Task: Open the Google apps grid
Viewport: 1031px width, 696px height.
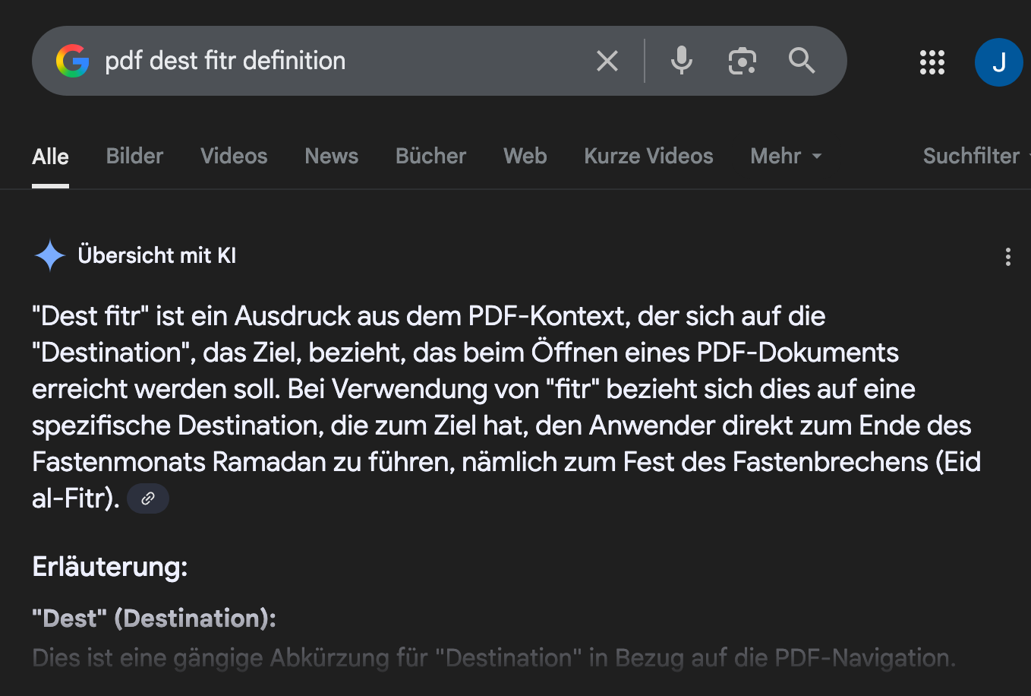Action: coord(932,62)
